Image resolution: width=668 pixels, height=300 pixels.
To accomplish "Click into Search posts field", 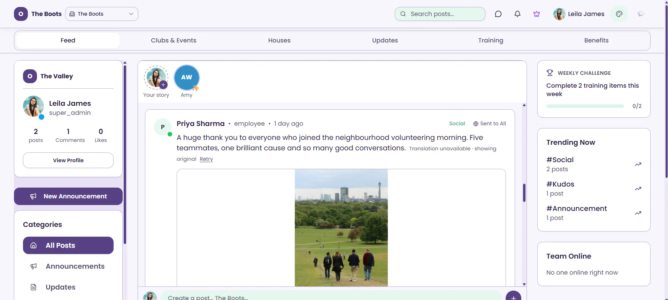I will (x=440, y=14).
